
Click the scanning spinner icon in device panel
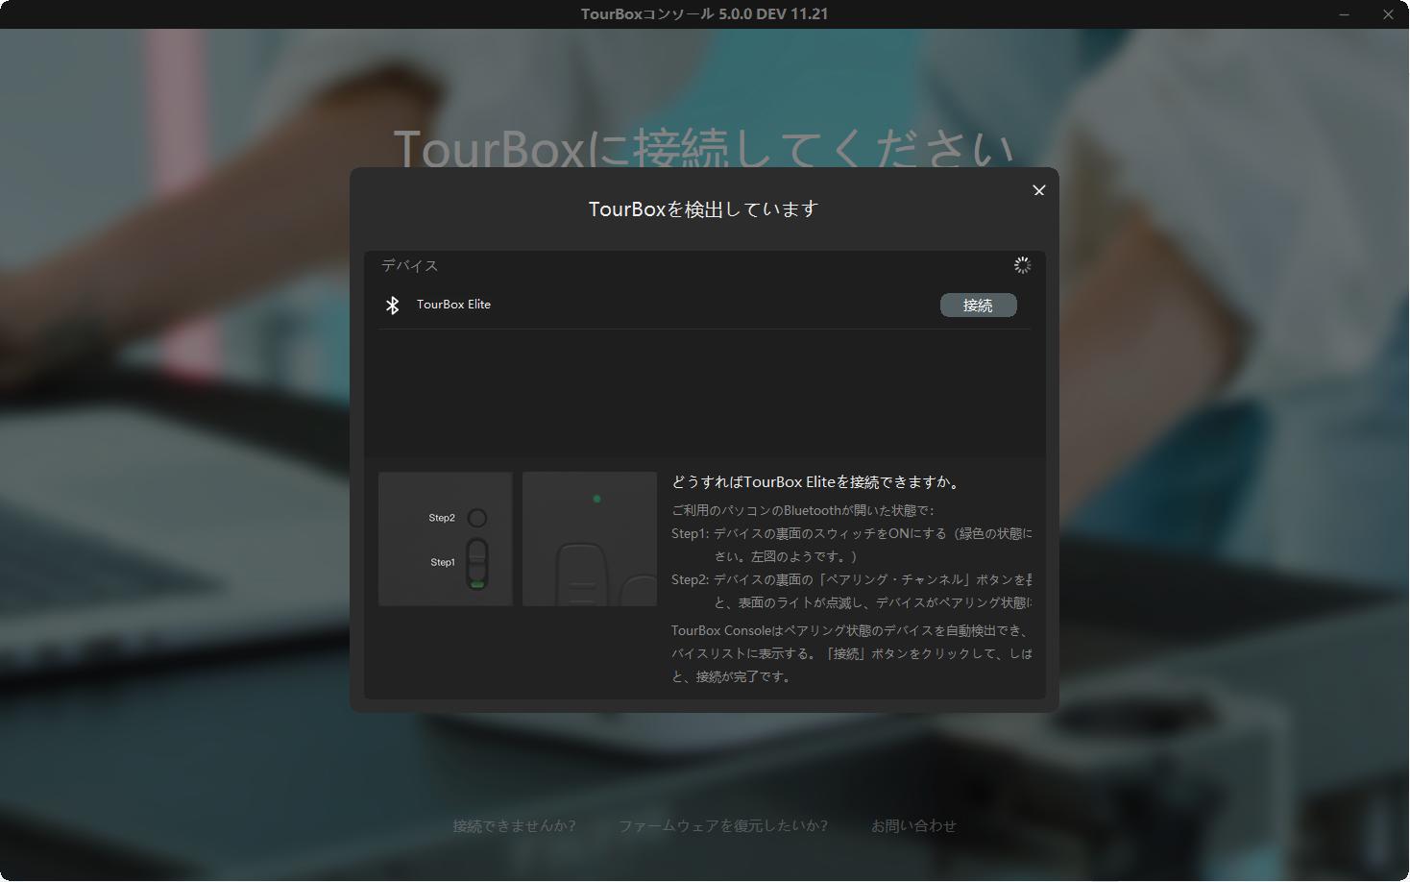(1022, 265)
